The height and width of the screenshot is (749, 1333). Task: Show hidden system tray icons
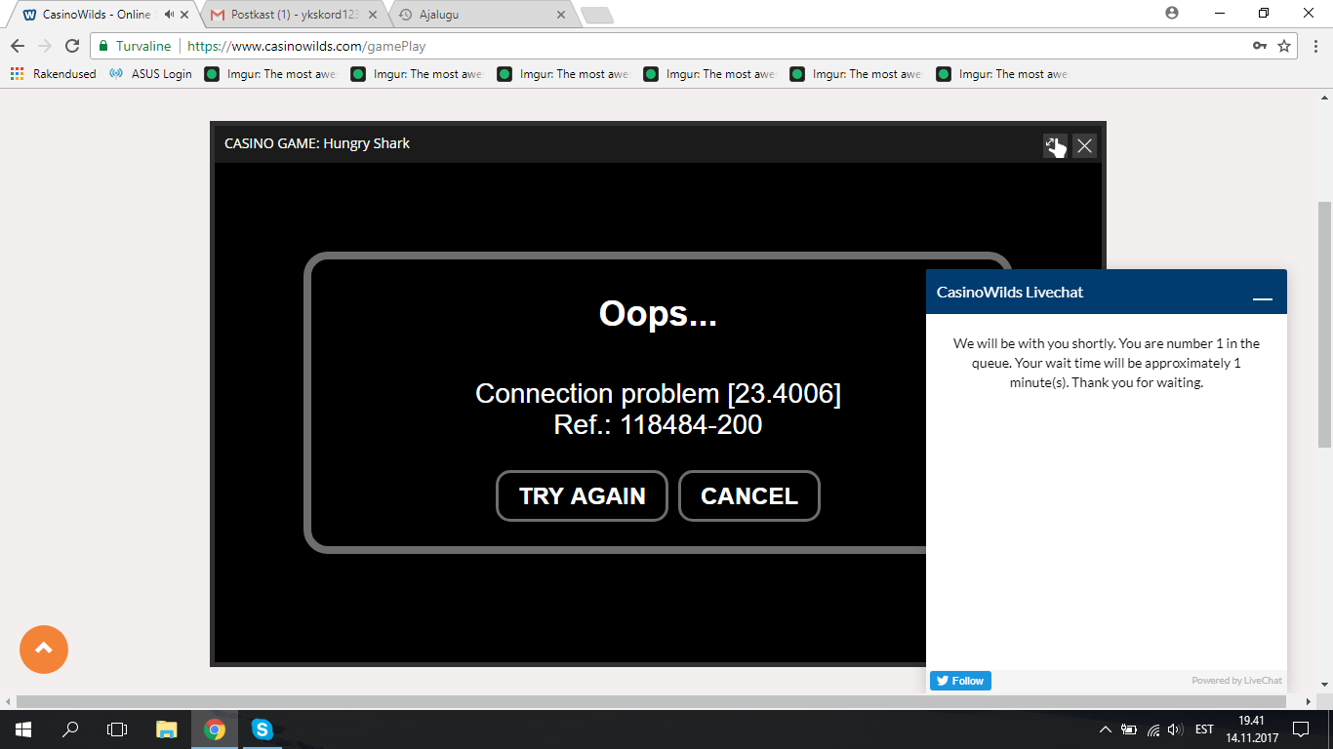coord(1105,729)
